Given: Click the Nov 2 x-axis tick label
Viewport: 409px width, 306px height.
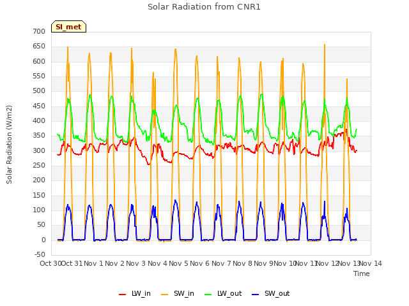Looking at the screenshot, I should [114, 263].
